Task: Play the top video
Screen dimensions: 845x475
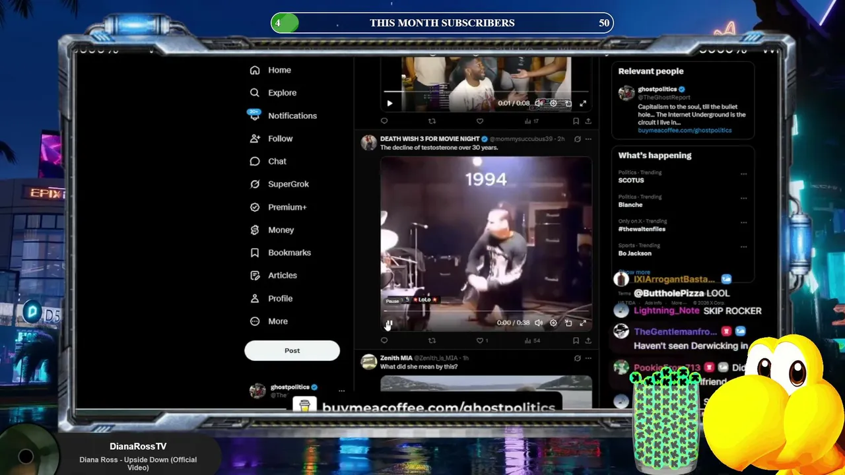Action: pyautogui.click(x=389, y=103)
